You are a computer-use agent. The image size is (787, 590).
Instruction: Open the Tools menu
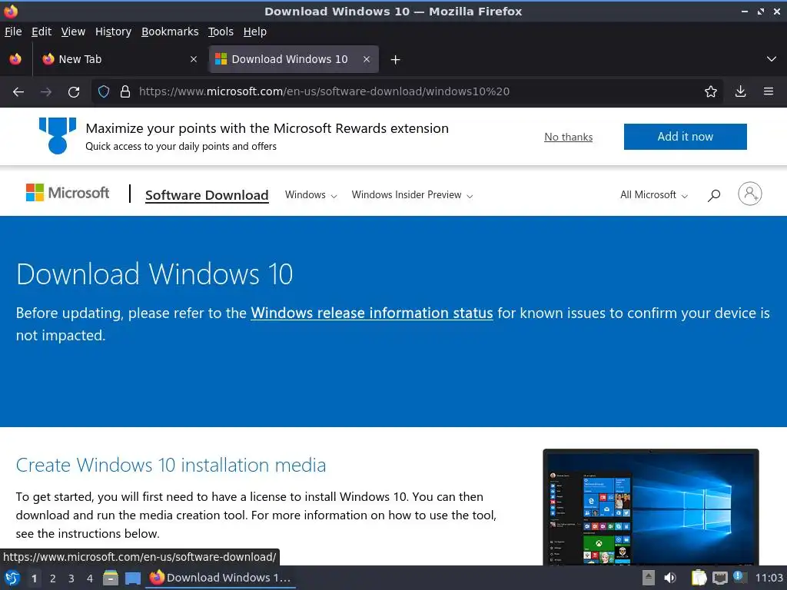click(x=221, y=31)
